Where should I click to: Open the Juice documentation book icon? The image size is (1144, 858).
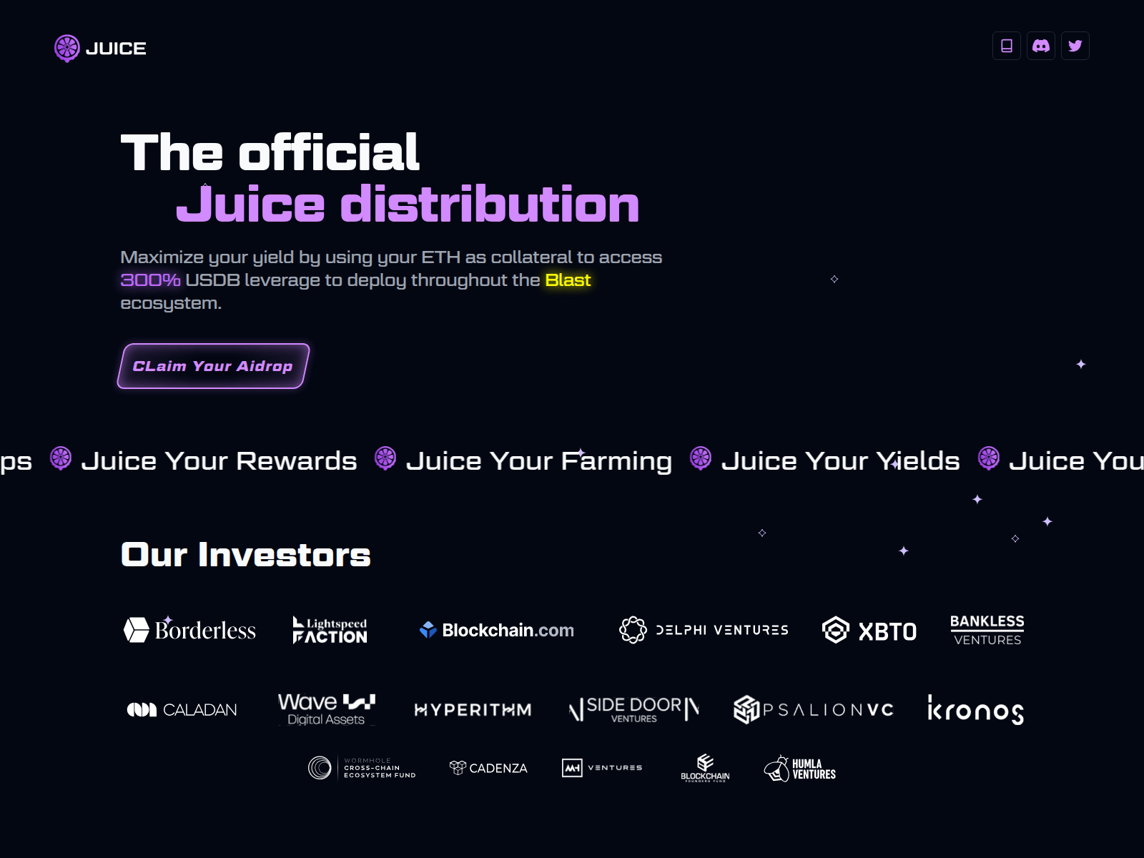click(1006, 46)
